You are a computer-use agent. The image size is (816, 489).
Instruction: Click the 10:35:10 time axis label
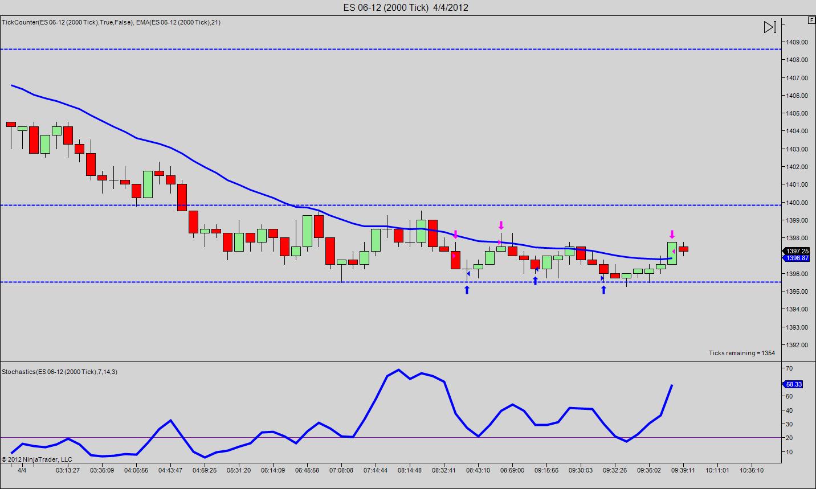coord(752,470)
